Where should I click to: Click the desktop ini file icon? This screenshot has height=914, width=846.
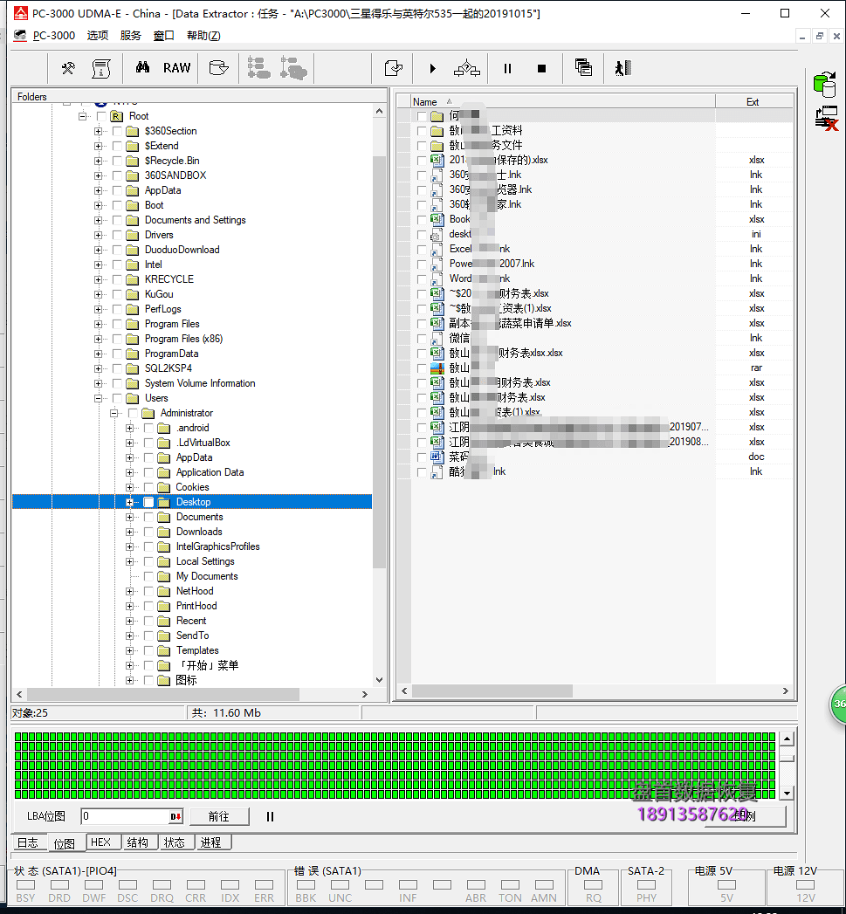click(437, 234)
